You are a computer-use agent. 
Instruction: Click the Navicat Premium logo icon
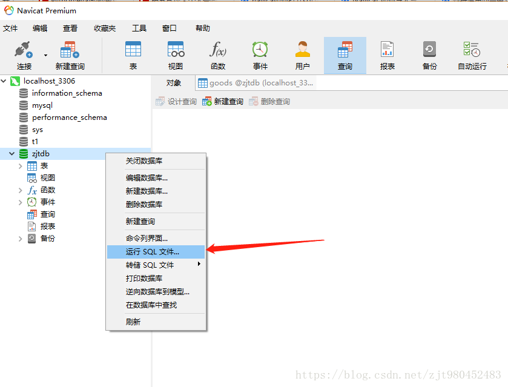pos(9,11)
